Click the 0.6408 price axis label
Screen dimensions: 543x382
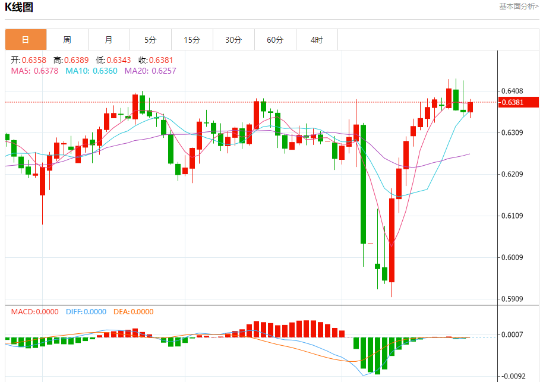pyautogui.click(x=512, y=91)
